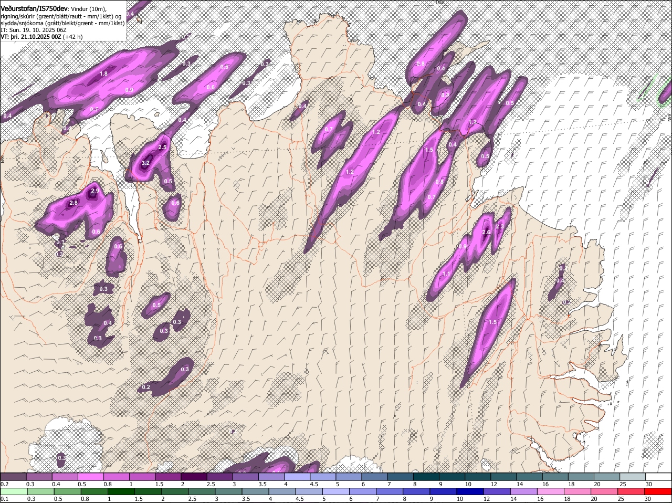Click the light grey 25 swatch, upper legend
Viewport: 672px width, 503px height.
(633, 476)
